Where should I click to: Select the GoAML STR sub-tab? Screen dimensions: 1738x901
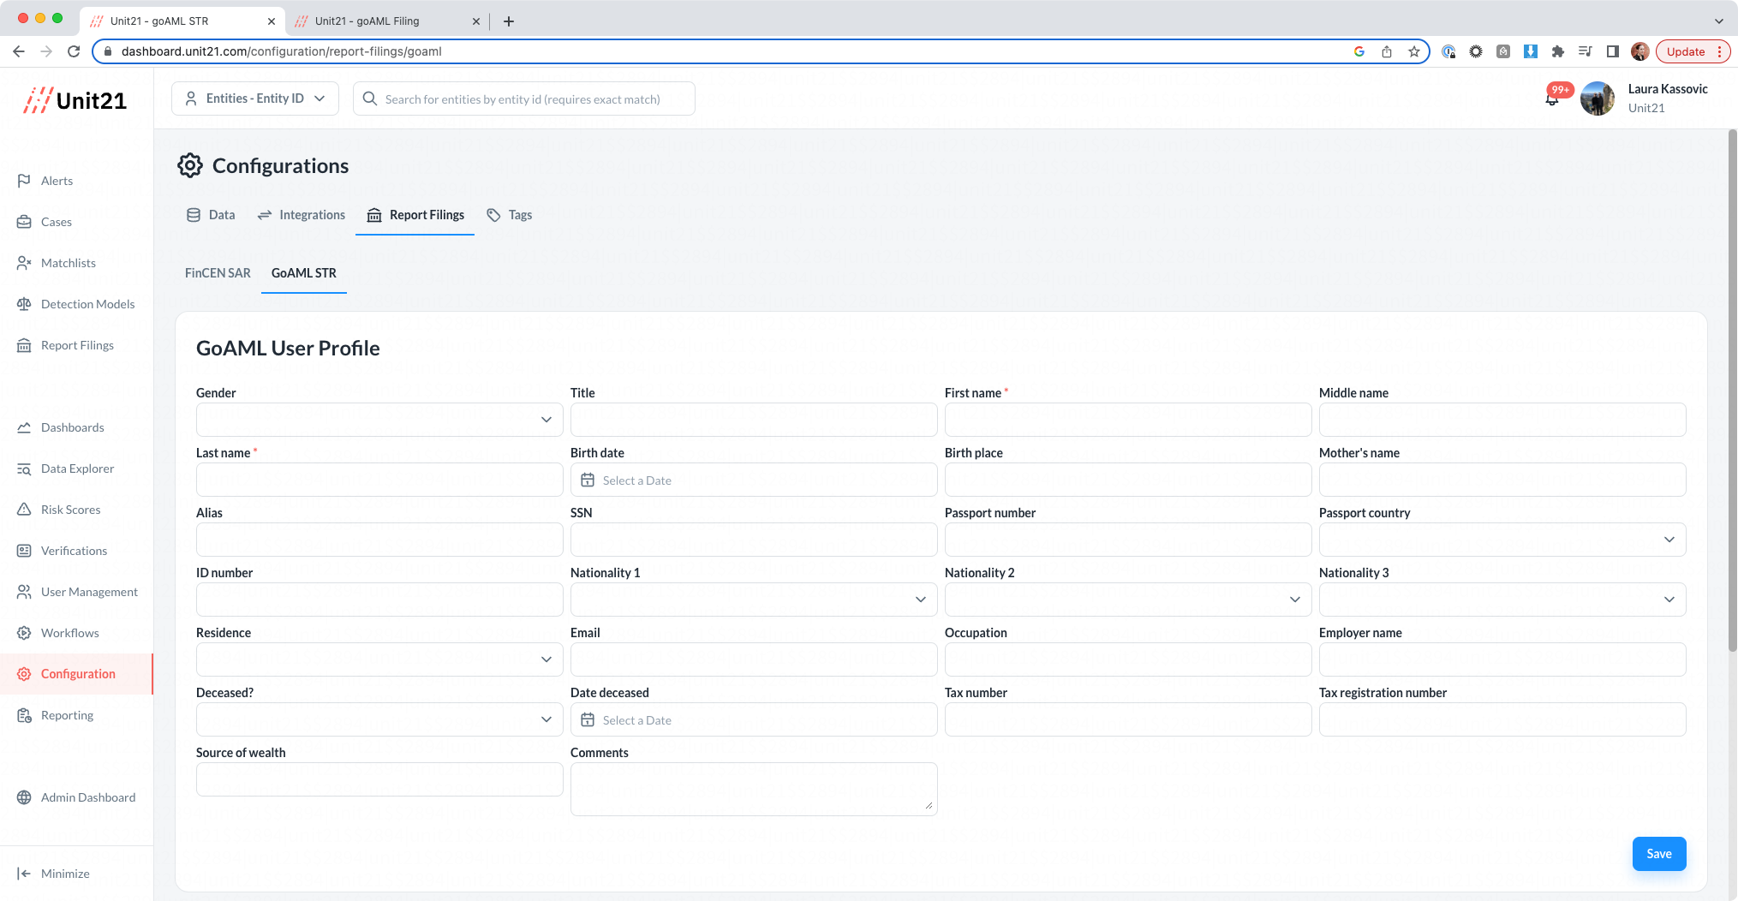click(304, 273)
